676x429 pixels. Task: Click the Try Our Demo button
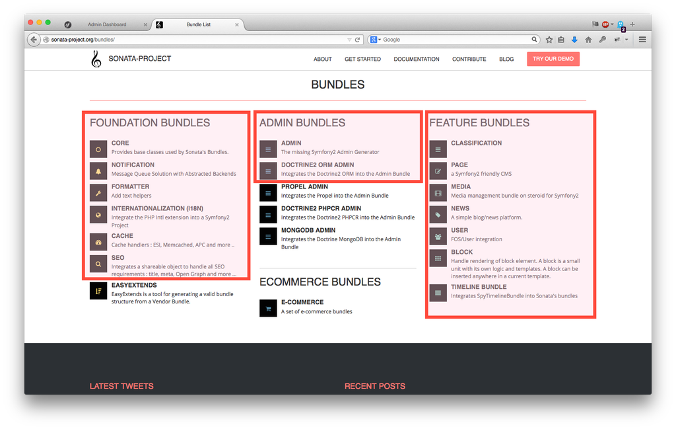pyautogui.click(x=553, y=59)
